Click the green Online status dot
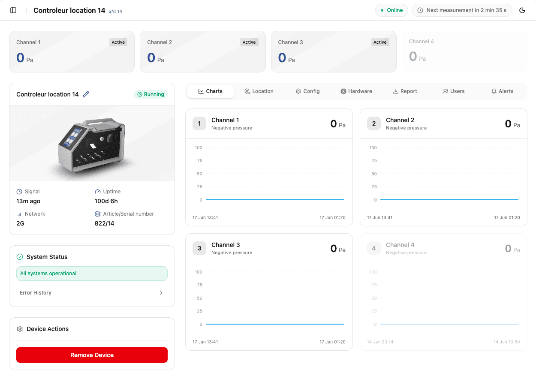This screenshot has width=536, height=376. click(382, 10)
